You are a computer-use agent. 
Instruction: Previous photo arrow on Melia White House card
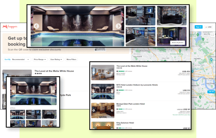(93, 73)
